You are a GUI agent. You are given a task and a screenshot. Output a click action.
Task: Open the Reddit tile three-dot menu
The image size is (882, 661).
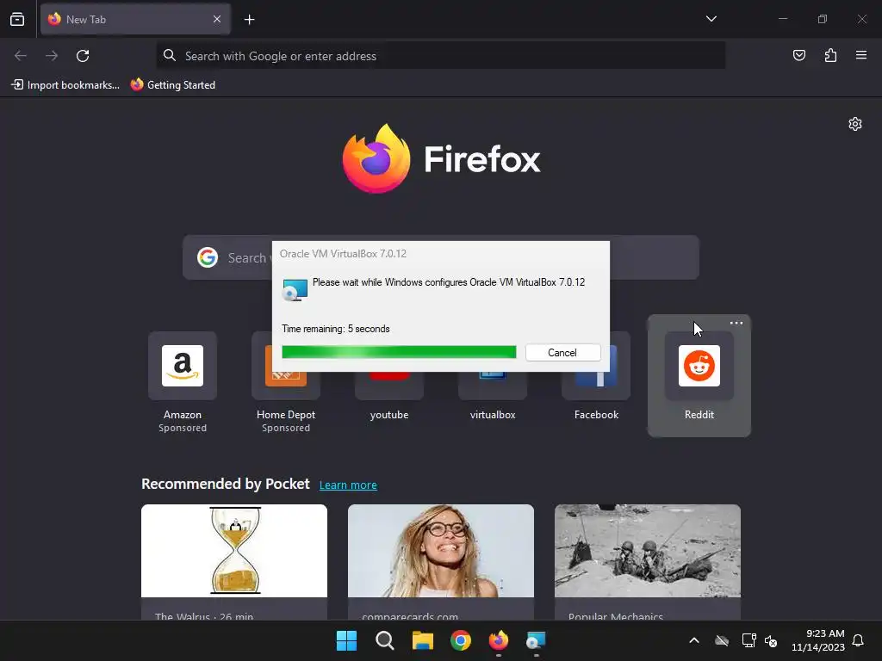(736, 324)
